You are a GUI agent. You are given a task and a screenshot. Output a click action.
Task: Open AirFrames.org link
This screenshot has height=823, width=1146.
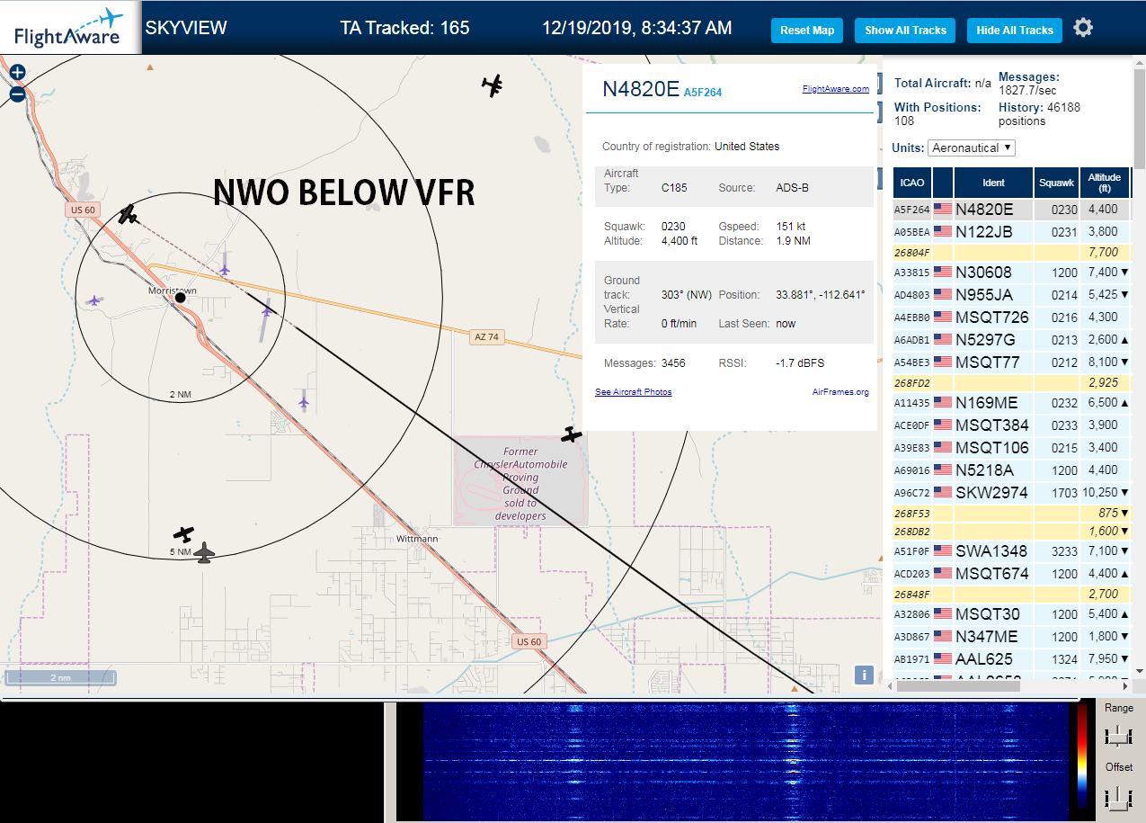tap(840, 392)
